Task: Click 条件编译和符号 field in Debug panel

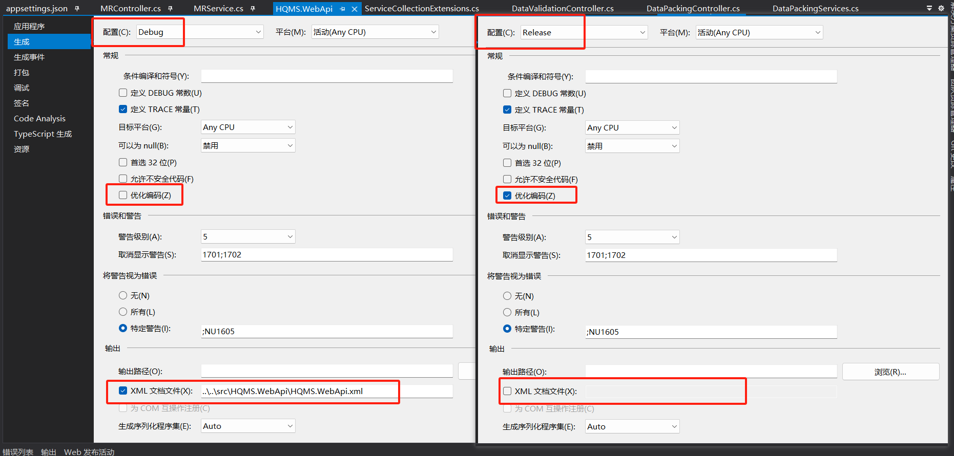Action: click(x=327, y=76)
